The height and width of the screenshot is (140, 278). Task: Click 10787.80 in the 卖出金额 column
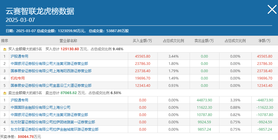[205, 115]
